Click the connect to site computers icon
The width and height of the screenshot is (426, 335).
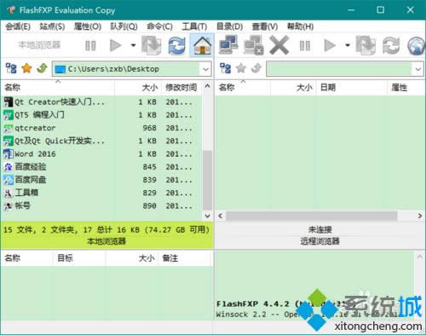(228, 45)
